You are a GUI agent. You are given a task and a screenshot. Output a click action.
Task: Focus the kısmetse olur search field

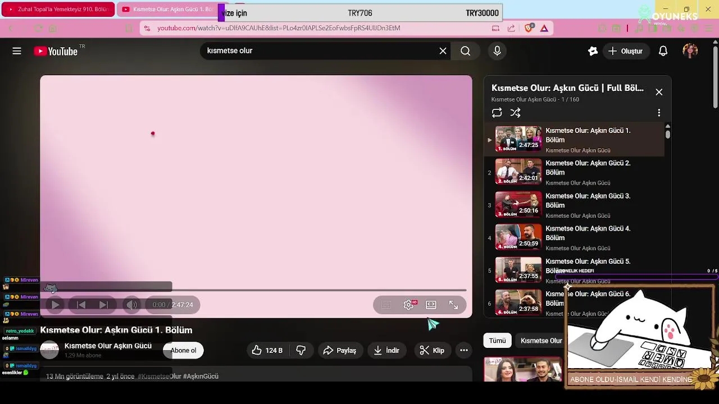320,51
